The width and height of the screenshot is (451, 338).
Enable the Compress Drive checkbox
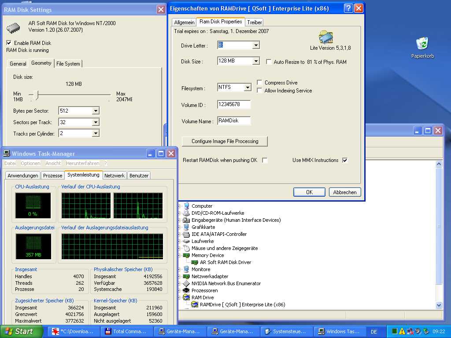259,82
